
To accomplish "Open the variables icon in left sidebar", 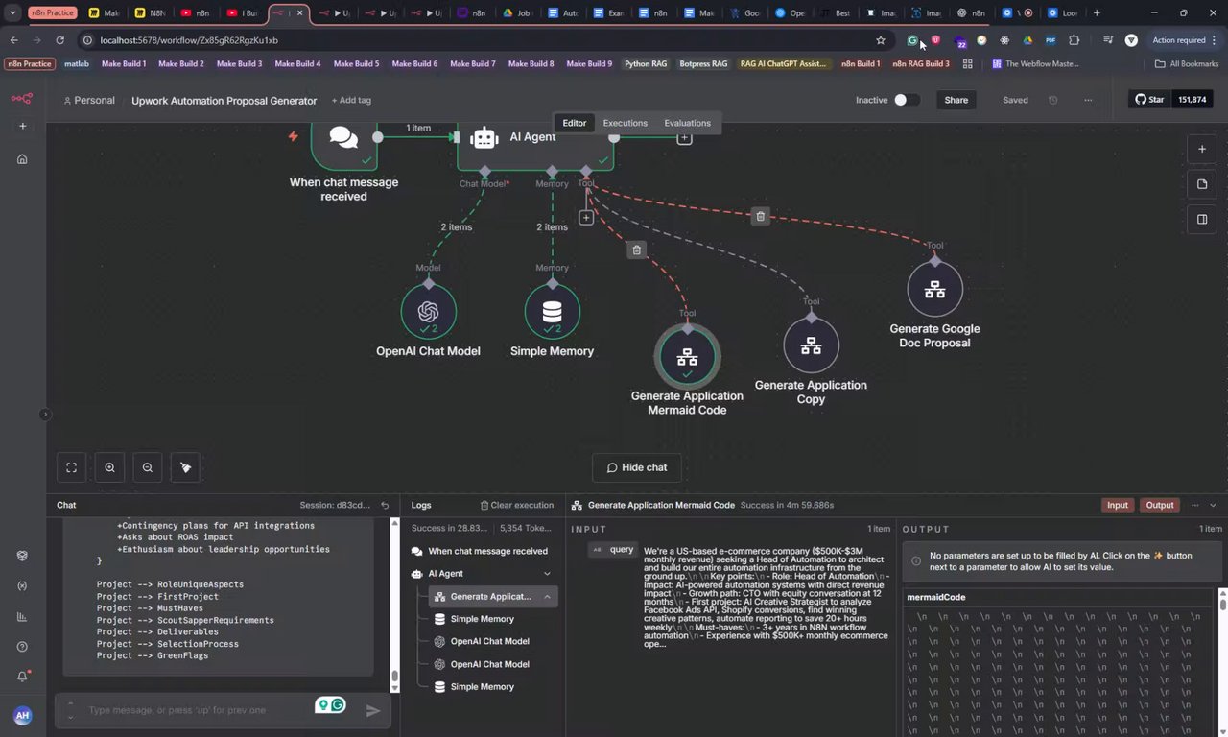I will 22,585.
